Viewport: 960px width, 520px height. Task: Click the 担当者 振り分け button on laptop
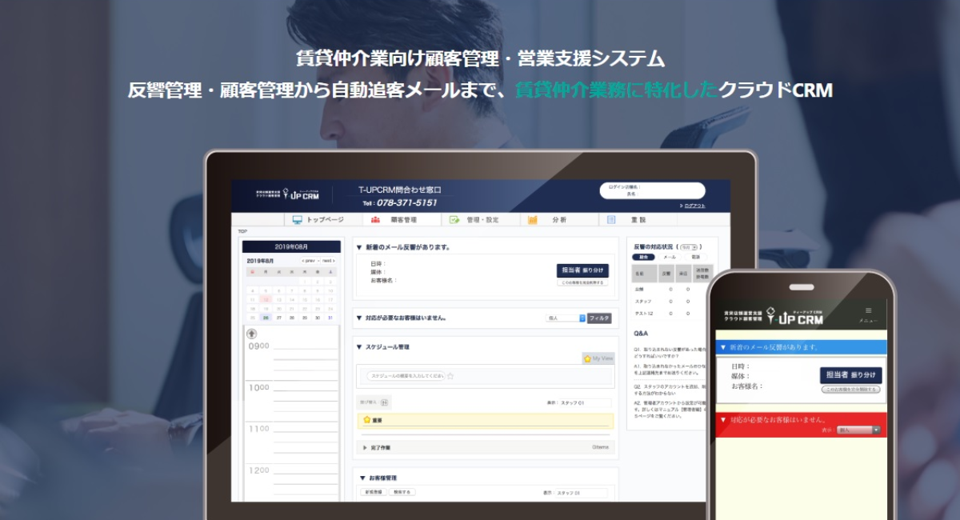tap(582, 270)
